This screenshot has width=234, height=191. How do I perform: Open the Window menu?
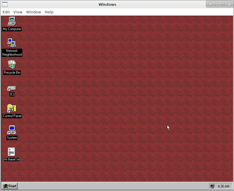34,12
